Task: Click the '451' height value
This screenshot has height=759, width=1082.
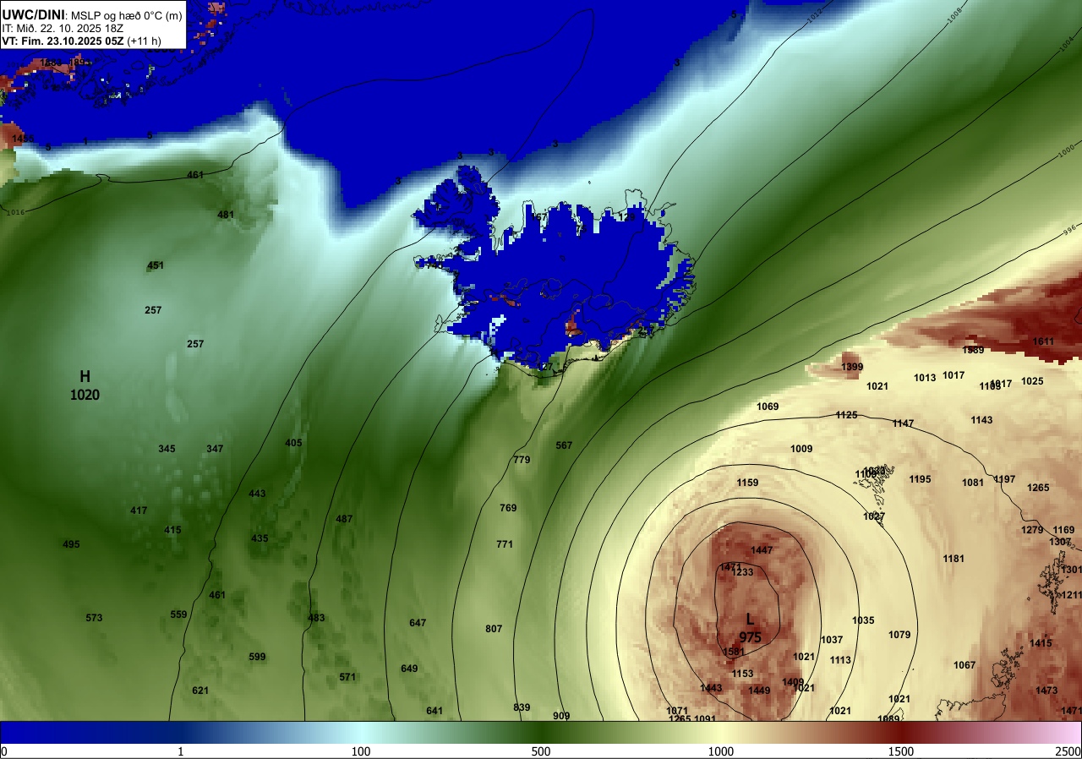Action: (x=156, y=265)
